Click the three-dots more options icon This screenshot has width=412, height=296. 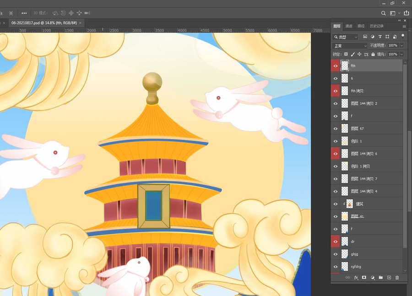click(x=24, y=13)
